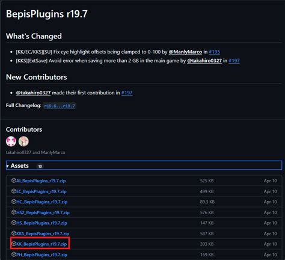
Task: Collapse the Assets section triangle
Action: click(x=7, y=166)
